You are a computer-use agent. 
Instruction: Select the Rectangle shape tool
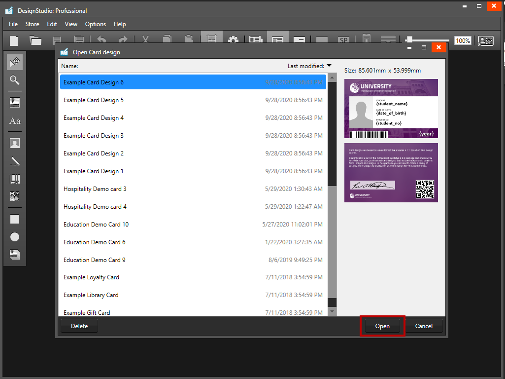pyautogui.click(x=14, y=219)
